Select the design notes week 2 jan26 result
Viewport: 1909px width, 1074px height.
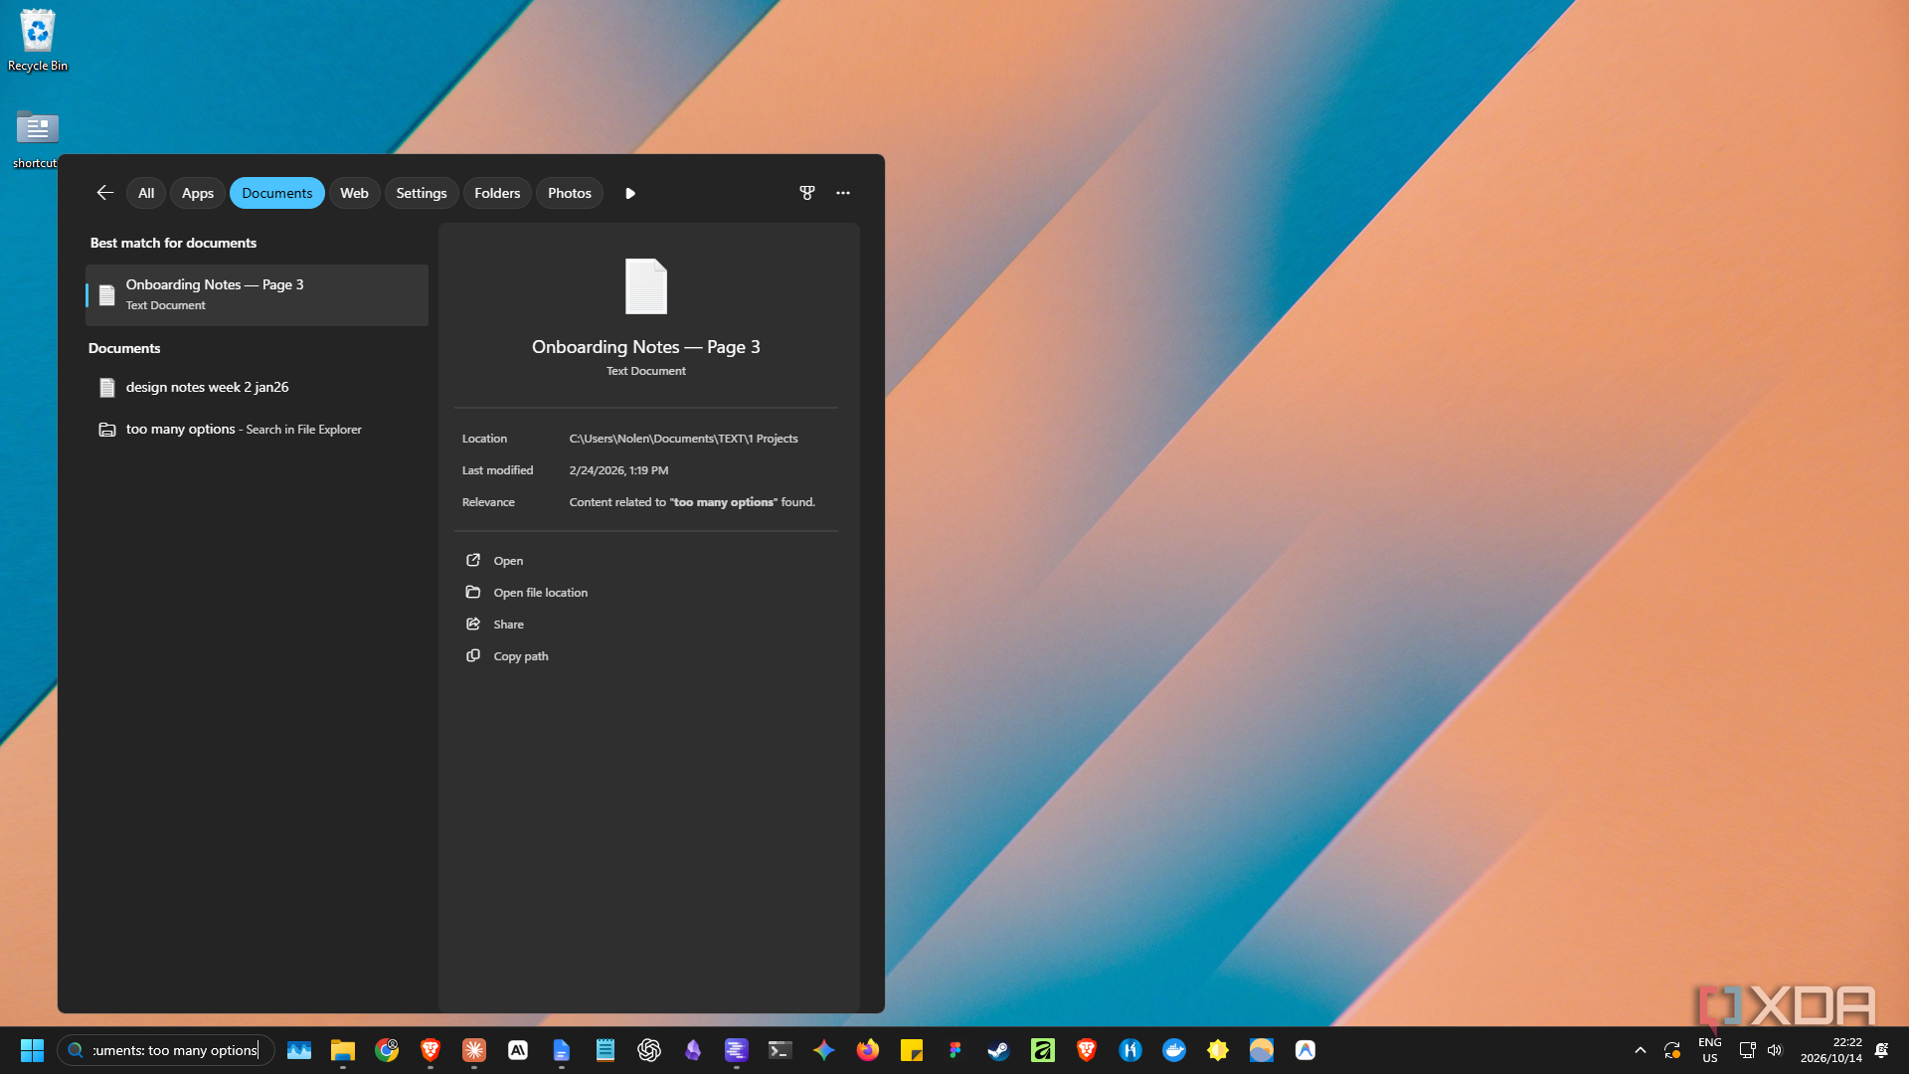[x=258, y=388]
